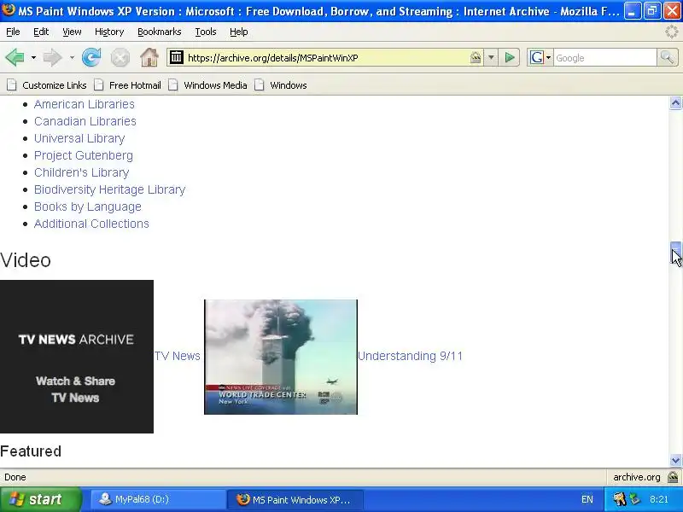Open the American Libraries link
683x512 pixels.
[x=84, y=104]
